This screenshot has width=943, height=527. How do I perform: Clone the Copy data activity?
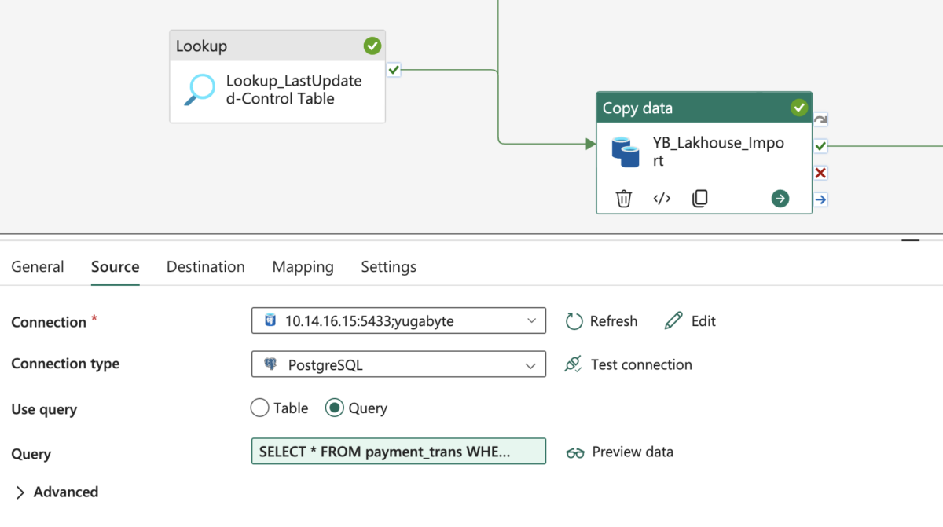coord(699,198)
